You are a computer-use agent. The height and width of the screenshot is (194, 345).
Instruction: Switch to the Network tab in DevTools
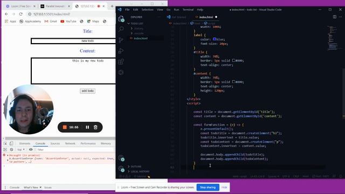70,143
